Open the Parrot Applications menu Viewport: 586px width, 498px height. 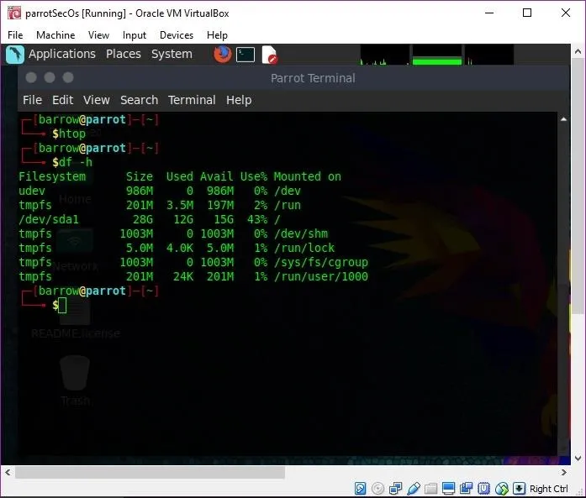[x=62, y=54]
